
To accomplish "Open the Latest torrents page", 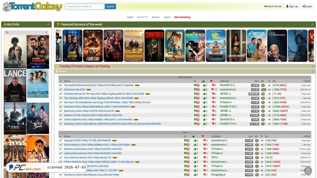I will 167,17.
